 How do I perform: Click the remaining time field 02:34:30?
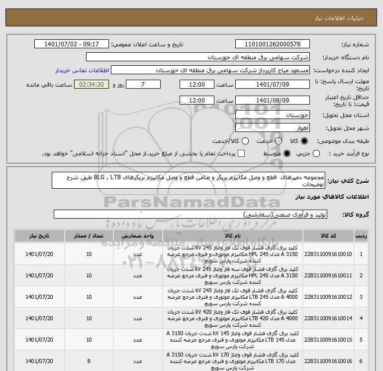click(x=92, y=85)
